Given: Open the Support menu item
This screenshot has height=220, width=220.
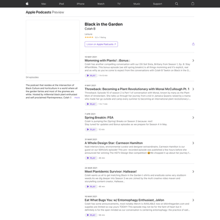Looking at the screenshot, I should point(157,4).
